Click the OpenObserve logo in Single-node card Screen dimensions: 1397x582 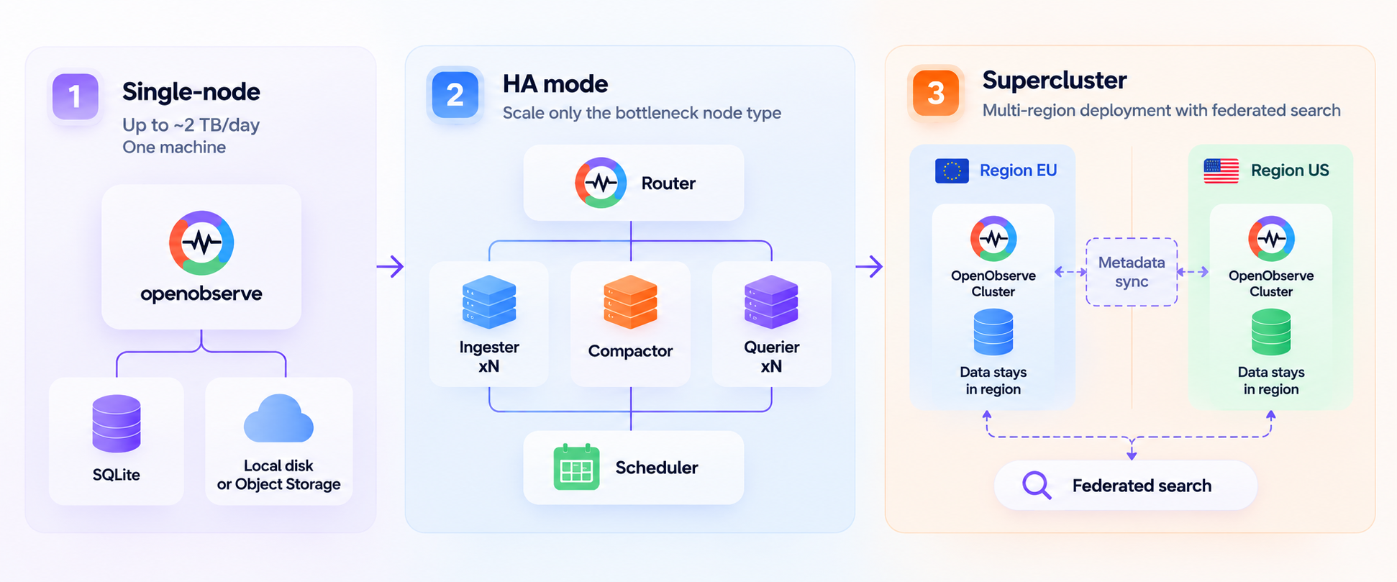pos(201,243)
